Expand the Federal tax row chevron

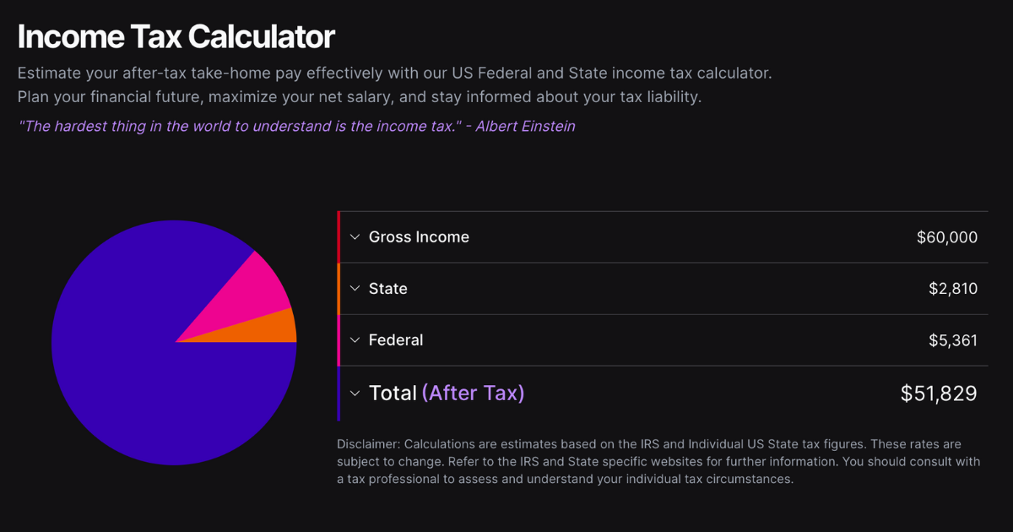(x=355, y=339)
